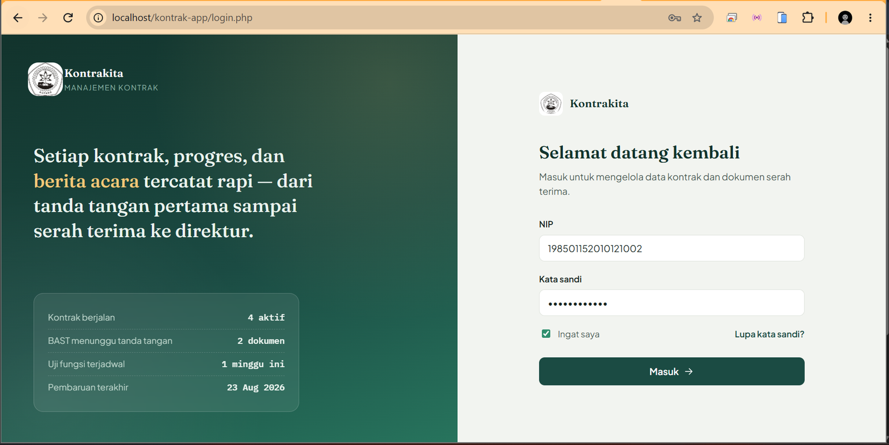Reload the login page
This screenshot has height=445, width=889.
coord(68,18)
